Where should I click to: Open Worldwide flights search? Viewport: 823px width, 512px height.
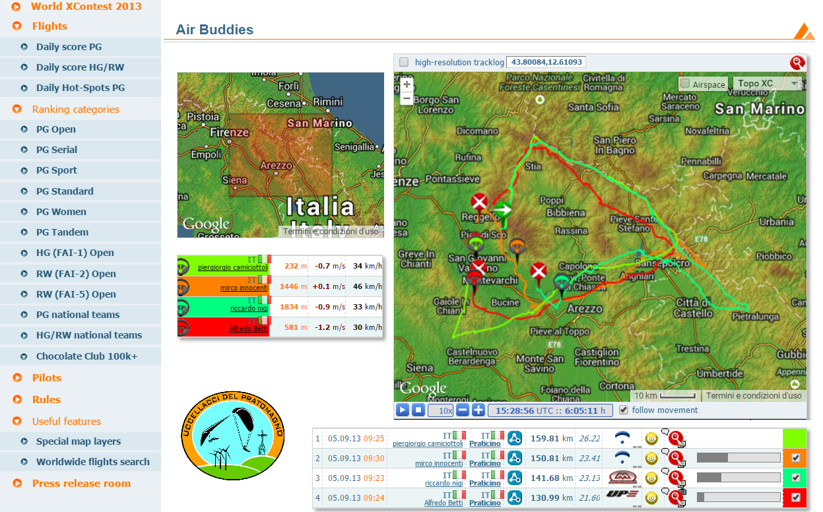pos(92,462)
